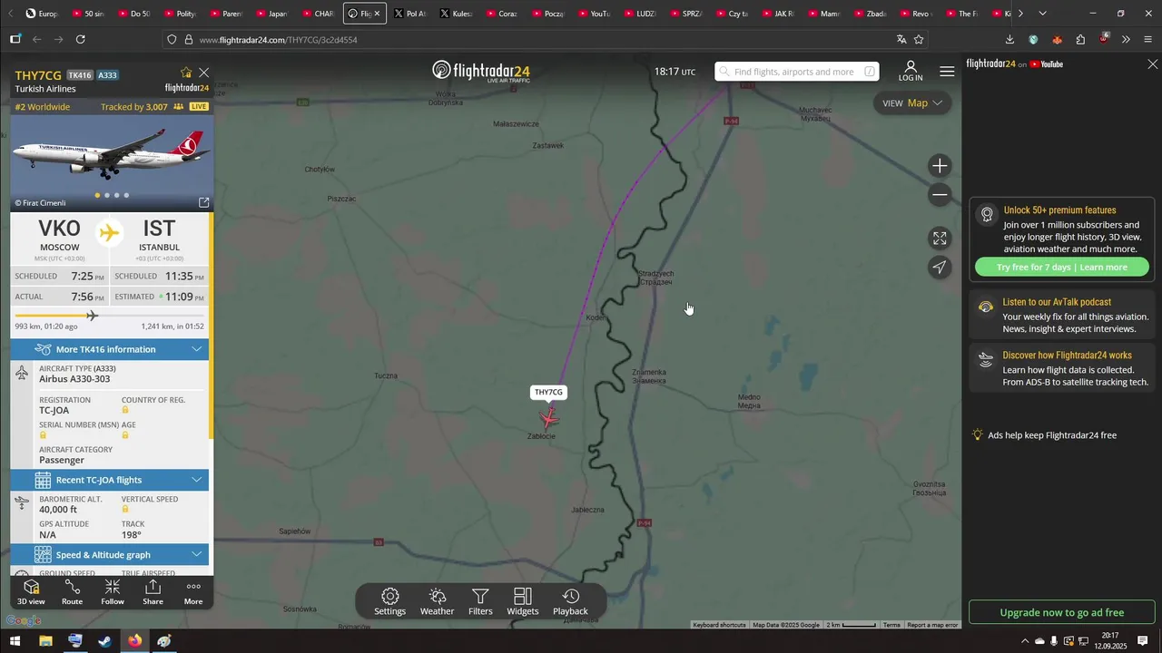This screenshot has height=653, width=1162.
Task: Zoom out on the map
Action: pyautogui.click(x=940, y=195)
